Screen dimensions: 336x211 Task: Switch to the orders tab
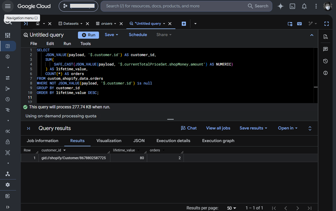pos(104,24)
